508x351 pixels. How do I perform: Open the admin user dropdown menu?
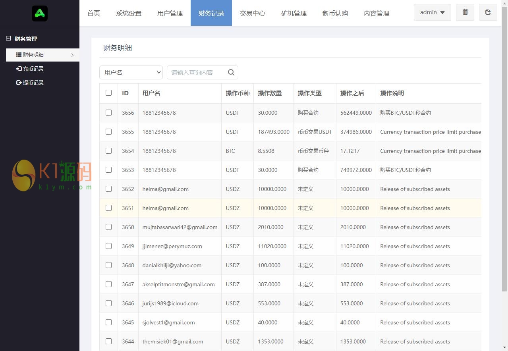432,12
